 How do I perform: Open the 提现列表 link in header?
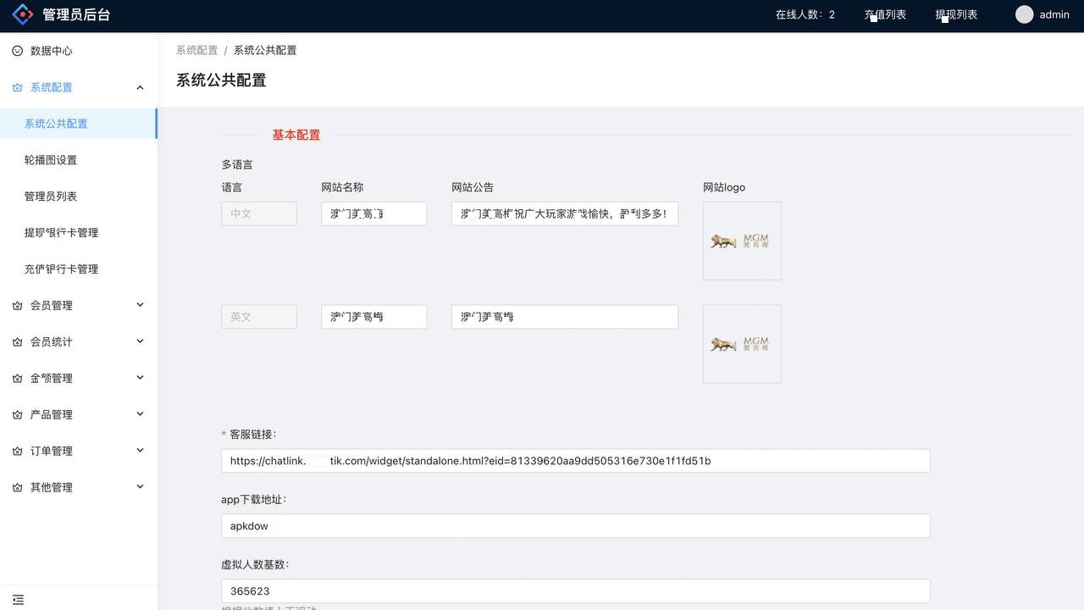click(956, 14)
